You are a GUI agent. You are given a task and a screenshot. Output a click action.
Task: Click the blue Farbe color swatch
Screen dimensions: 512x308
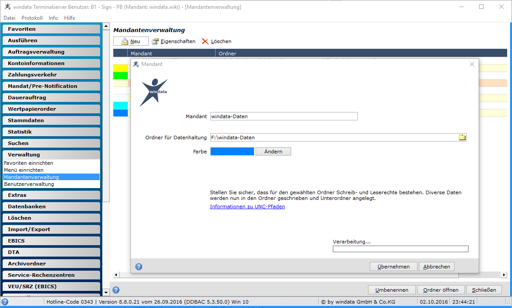(x=232, y=152)
